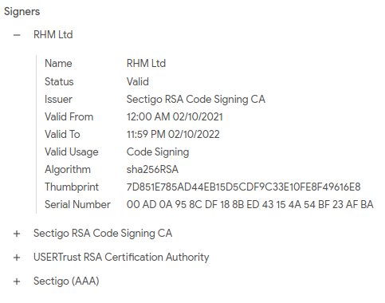
Task: Click the Thumbprint field label
Action: [72, 187]
